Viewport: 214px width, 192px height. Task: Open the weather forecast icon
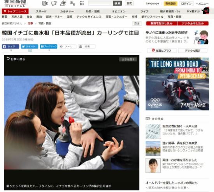tap(63, 3)
